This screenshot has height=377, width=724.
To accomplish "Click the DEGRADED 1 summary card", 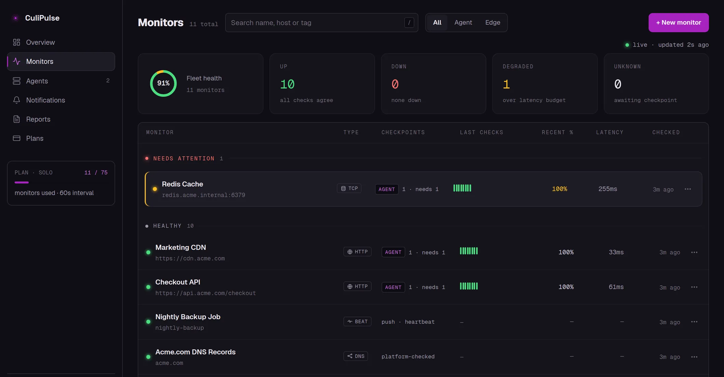I will point(545,83).
